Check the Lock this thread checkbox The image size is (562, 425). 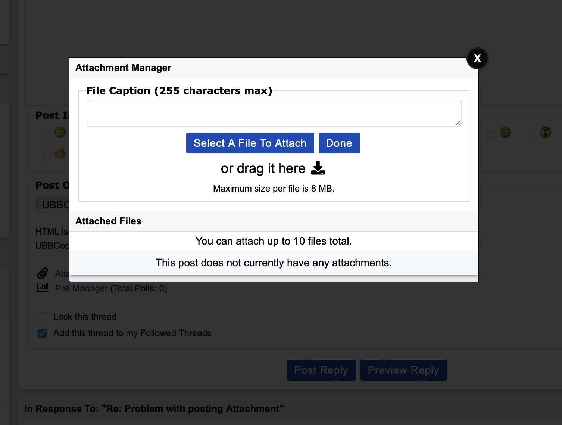tap(42, 317)
